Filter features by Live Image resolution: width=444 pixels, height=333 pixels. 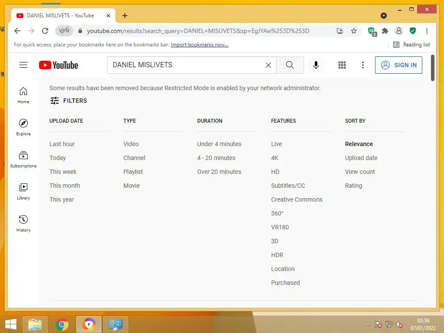click(276, 144)
